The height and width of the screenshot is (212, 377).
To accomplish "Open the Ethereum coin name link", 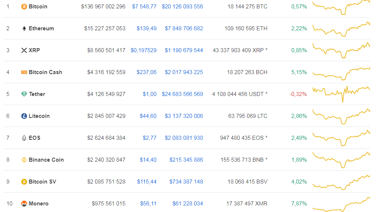I will (x=41, y=28).
